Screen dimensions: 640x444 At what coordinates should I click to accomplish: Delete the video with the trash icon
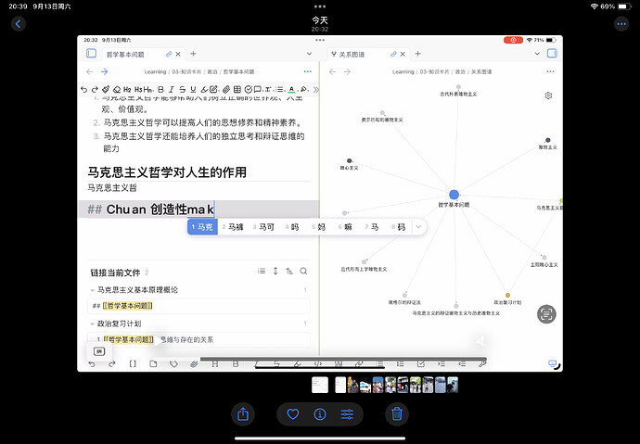point(397,414)
